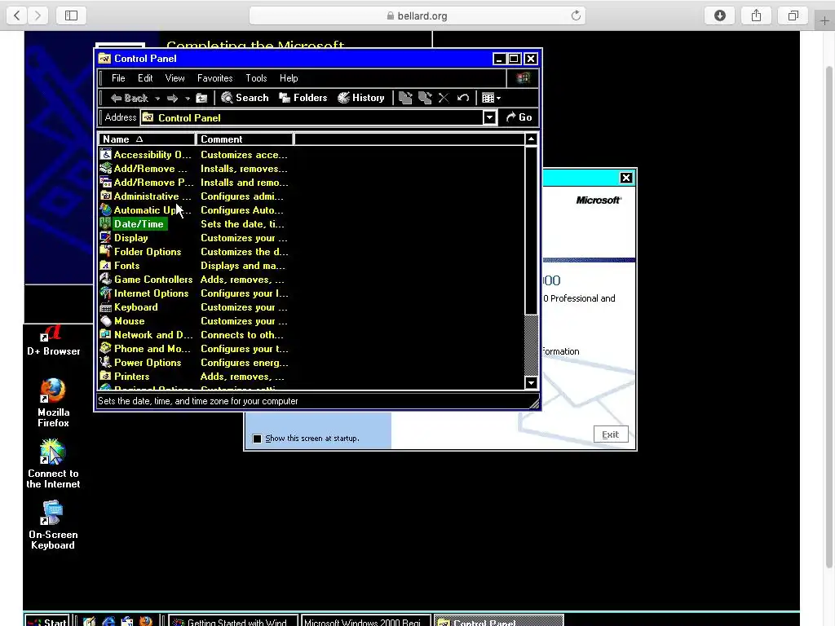
Task: Select the Mozilla Firefox desktop shortcut
Action: pyautogui.click(x=53, y=403)
